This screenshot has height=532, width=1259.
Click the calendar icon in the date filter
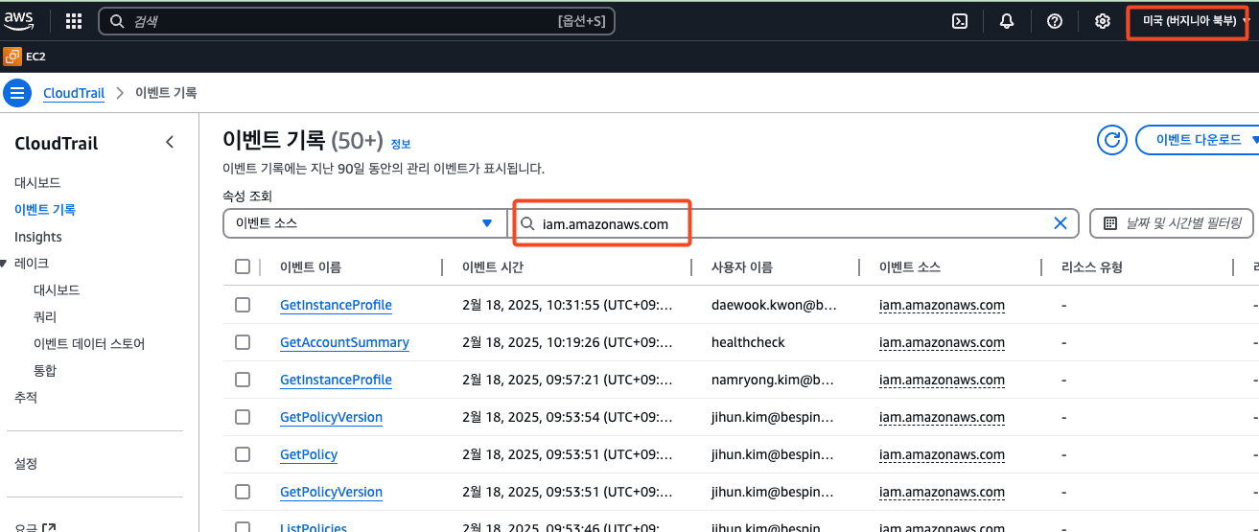[1110, 223]
